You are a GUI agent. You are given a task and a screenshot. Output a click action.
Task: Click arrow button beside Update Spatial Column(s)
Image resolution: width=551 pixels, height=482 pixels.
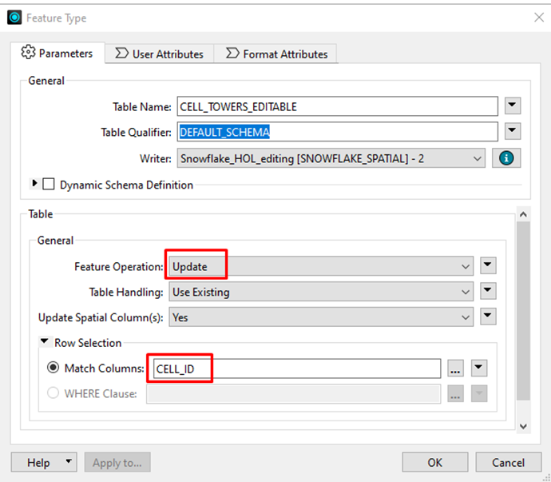tap(489, 317)
